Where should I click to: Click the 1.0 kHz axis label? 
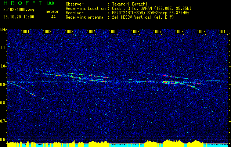[x=3, y=67]
